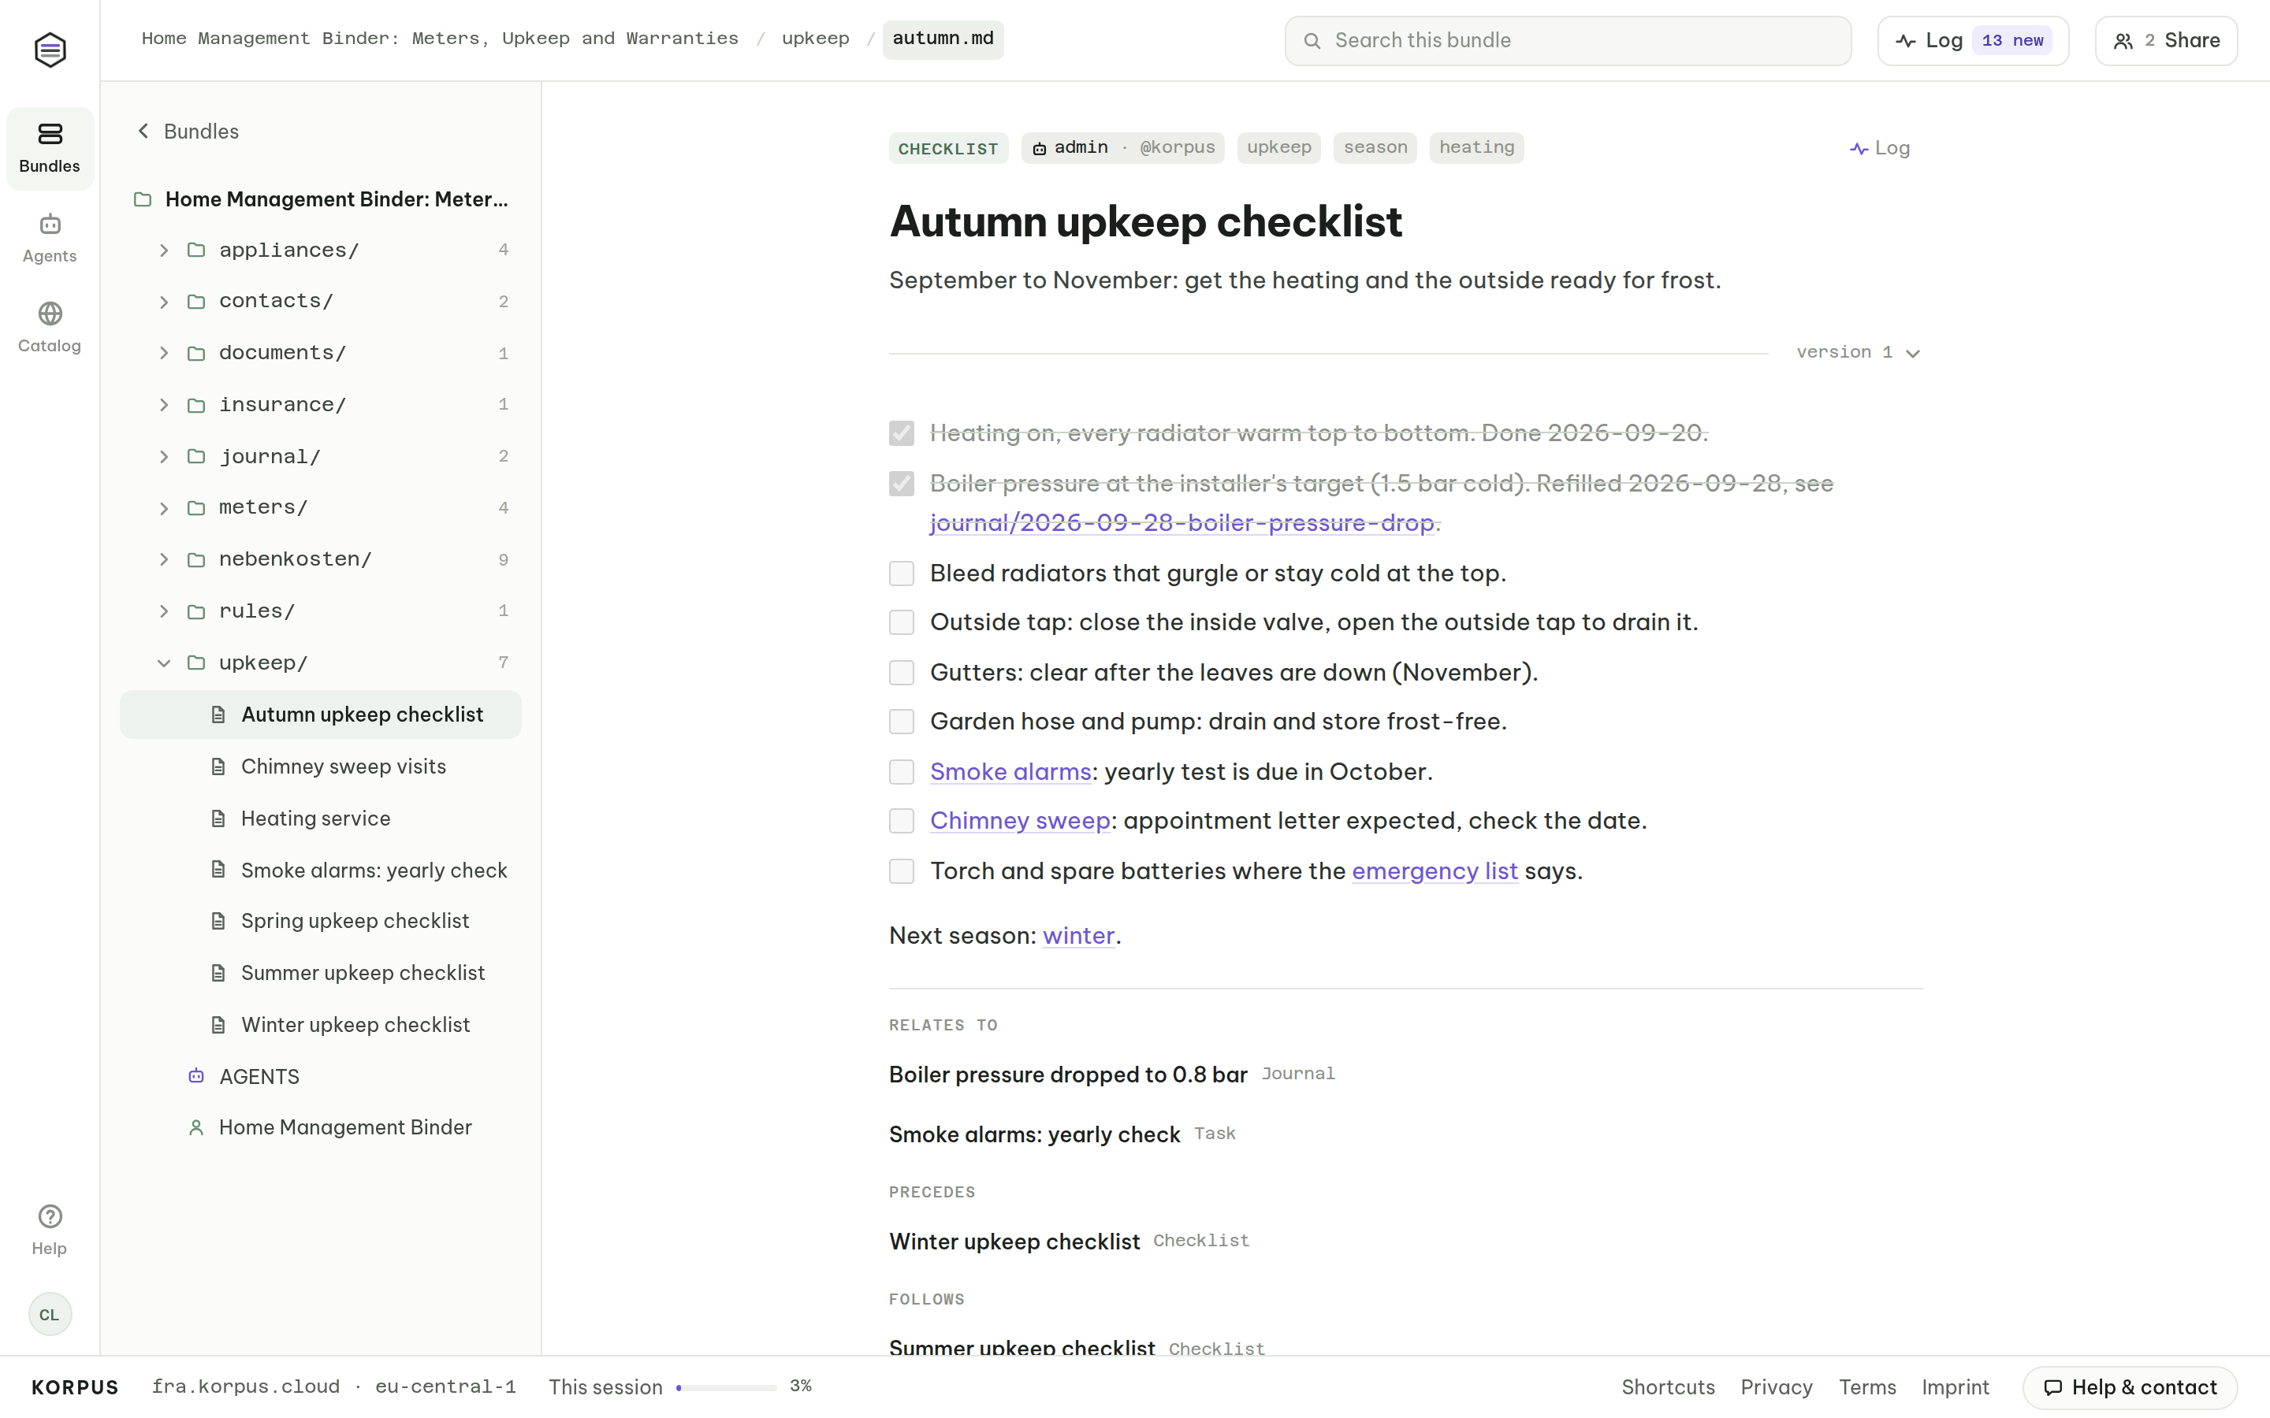This screenshot has width=2270, height=1418.
Task: Uncheck the Heating on radiator task
Action: tap(902, 433)
